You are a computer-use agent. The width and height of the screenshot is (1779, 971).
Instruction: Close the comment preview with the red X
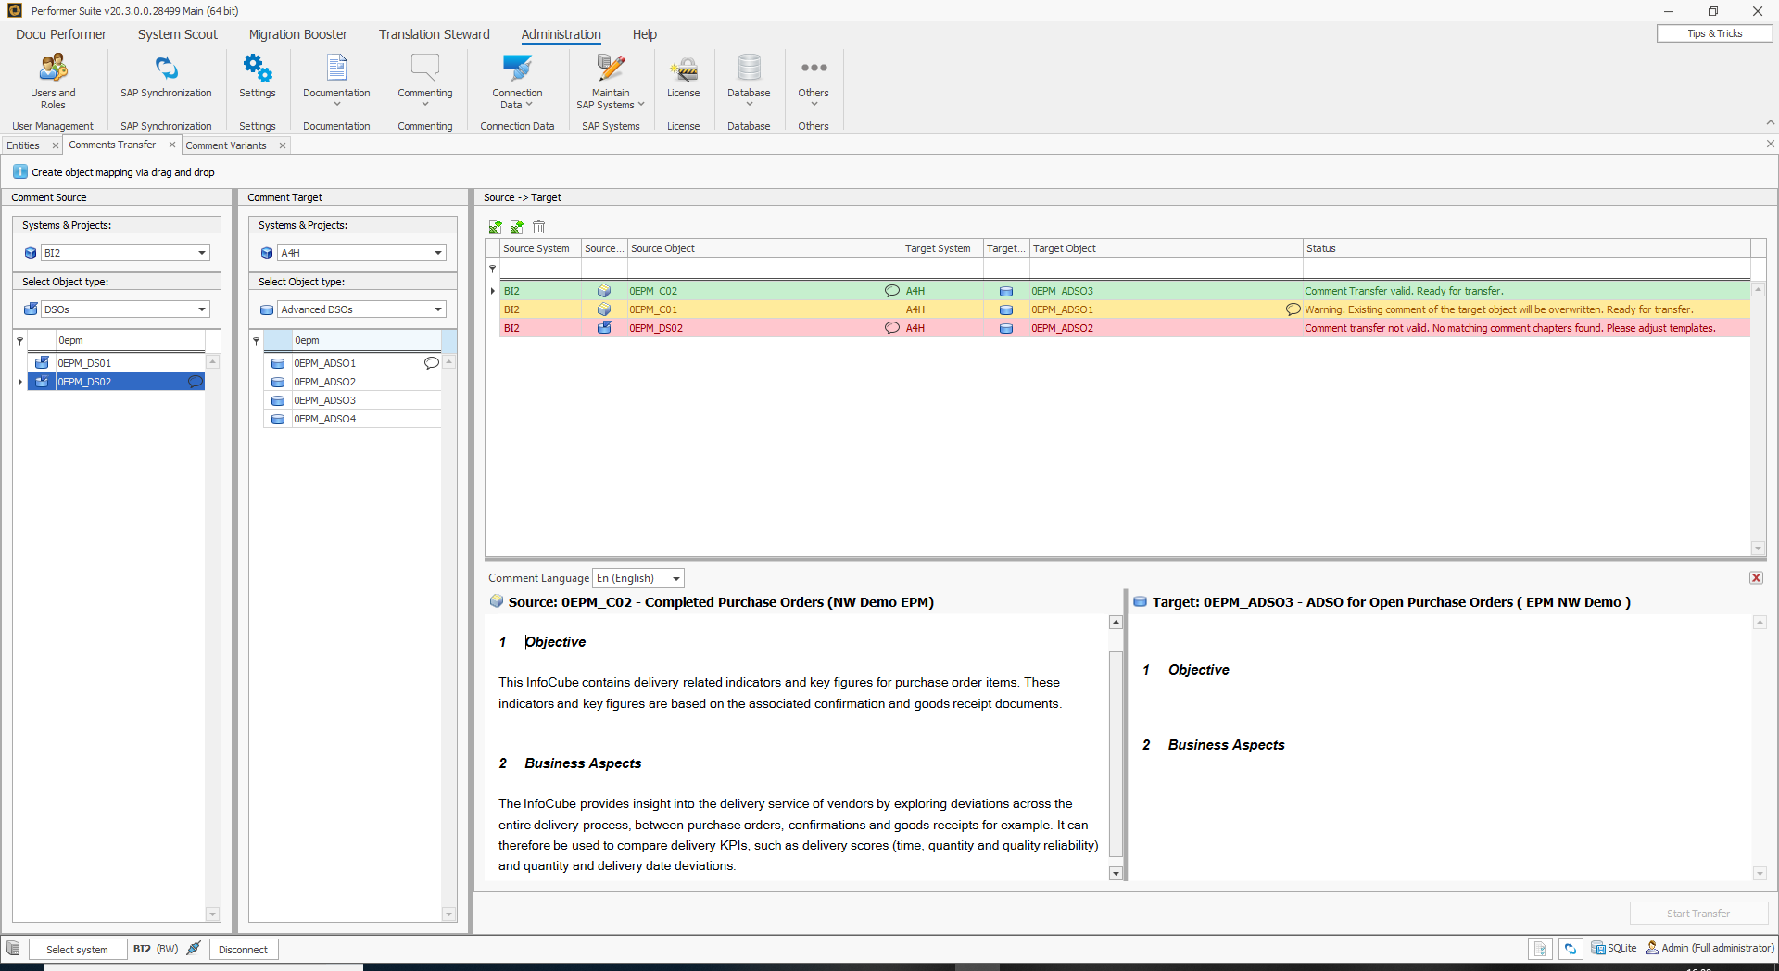(x=1756, y=577)
